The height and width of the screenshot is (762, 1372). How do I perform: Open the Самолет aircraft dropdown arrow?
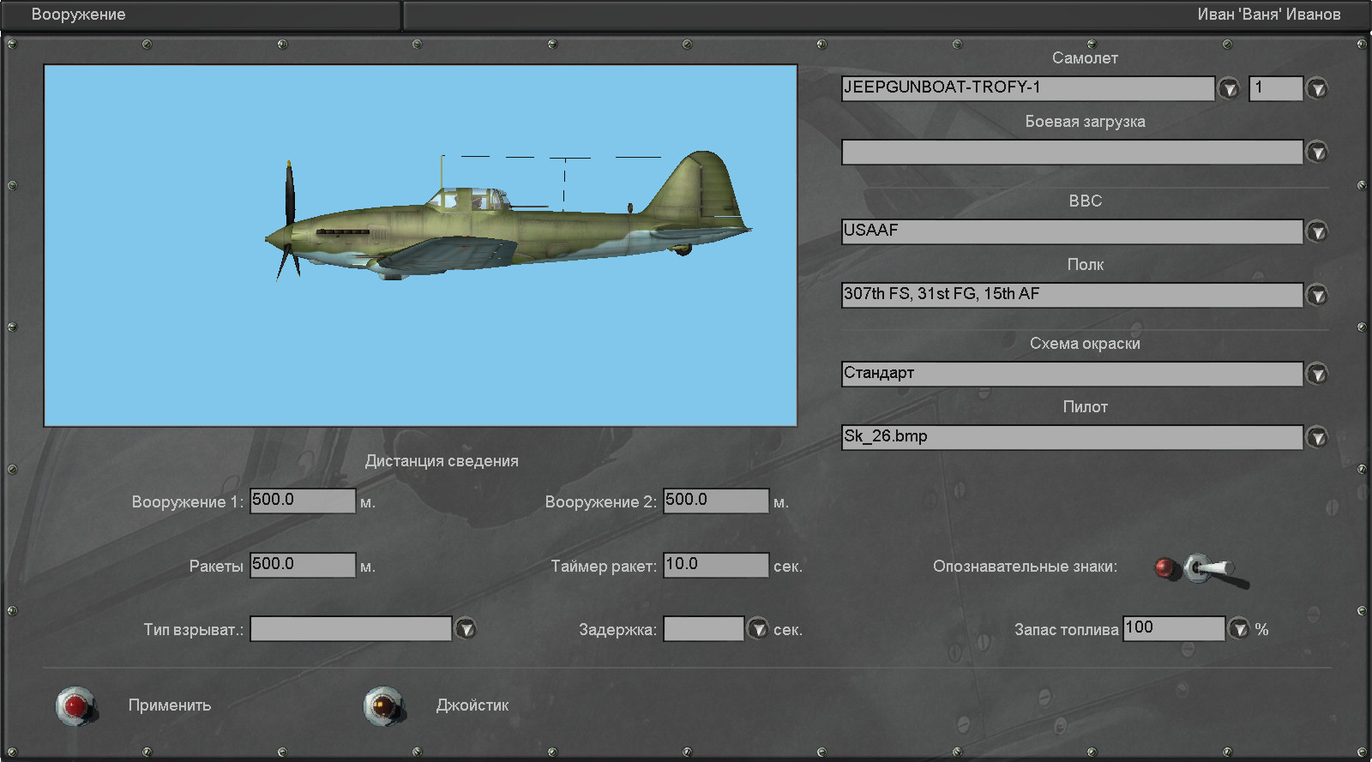tap(1229, 88)
